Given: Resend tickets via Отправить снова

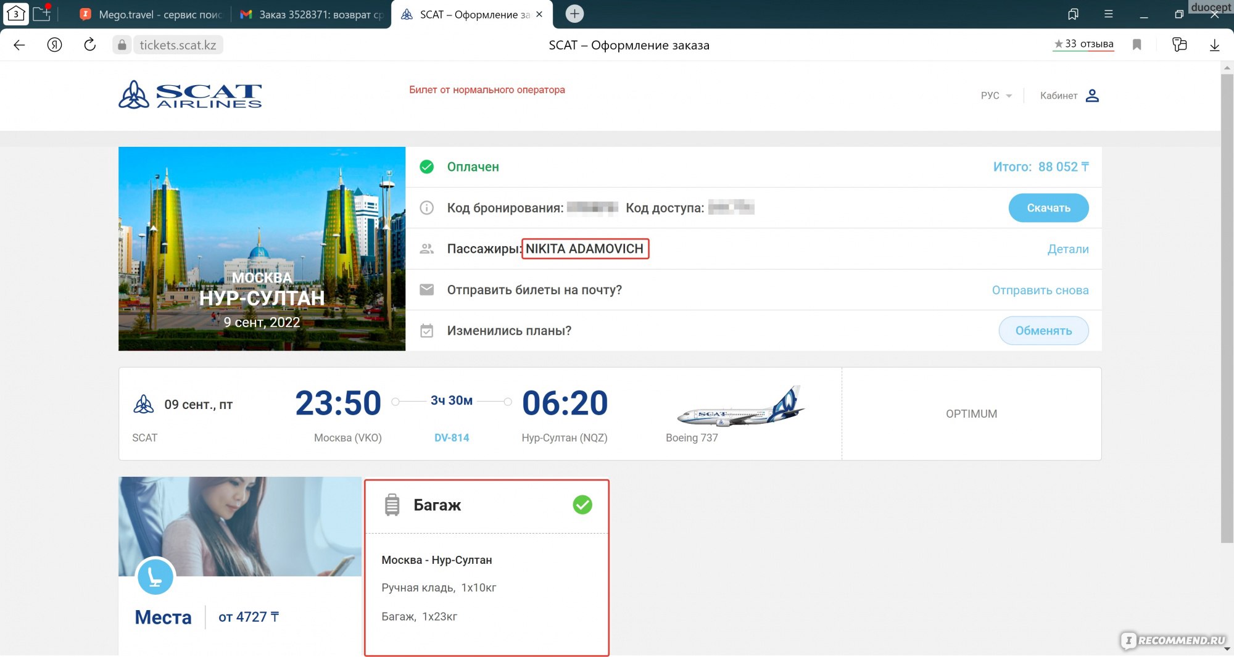Looking at the screenshot, I should tap(1040, 290).
